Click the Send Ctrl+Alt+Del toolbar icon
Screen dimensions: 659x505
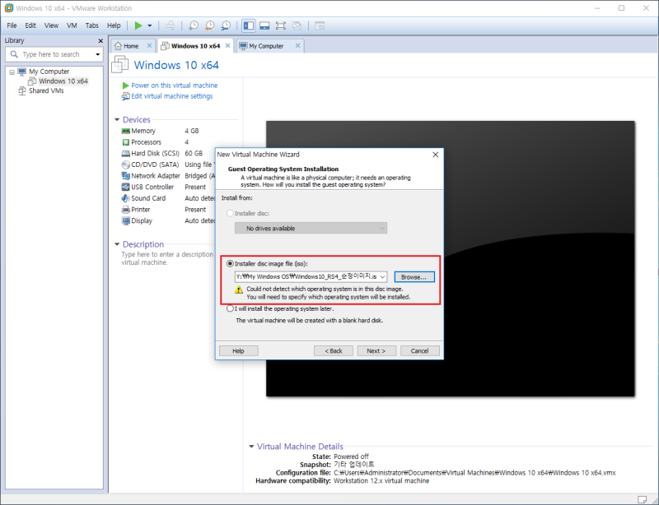pyautogui.click(x=171, y=25)
